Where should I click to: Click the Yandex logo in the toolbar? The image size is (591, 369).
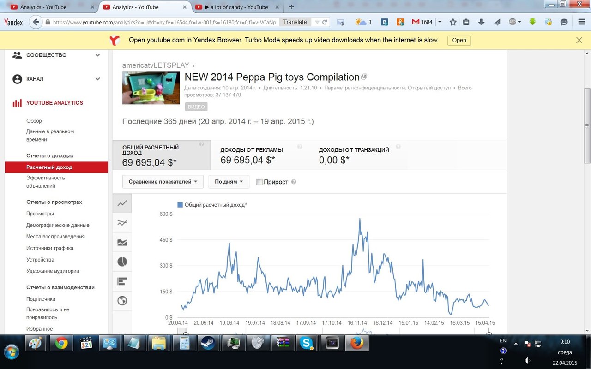tap(13, 22)
